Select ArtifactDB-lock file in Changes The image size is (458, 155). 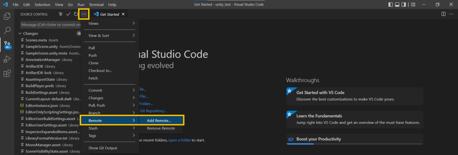(x=48, y=73)
